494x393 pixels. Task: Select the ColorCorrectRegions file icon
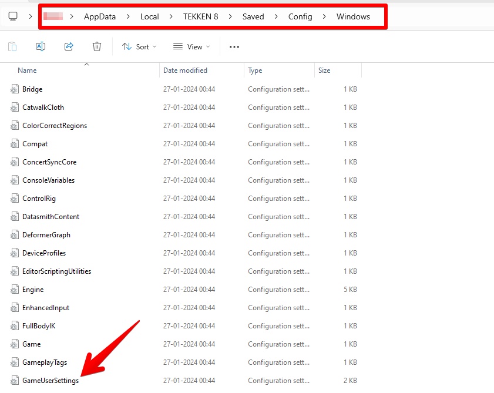point(15,126)
